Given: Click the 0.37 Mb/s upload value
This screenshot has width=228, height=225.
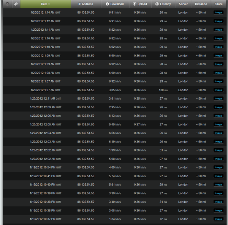Looking at the screenshot, I should tap(140, 124).
